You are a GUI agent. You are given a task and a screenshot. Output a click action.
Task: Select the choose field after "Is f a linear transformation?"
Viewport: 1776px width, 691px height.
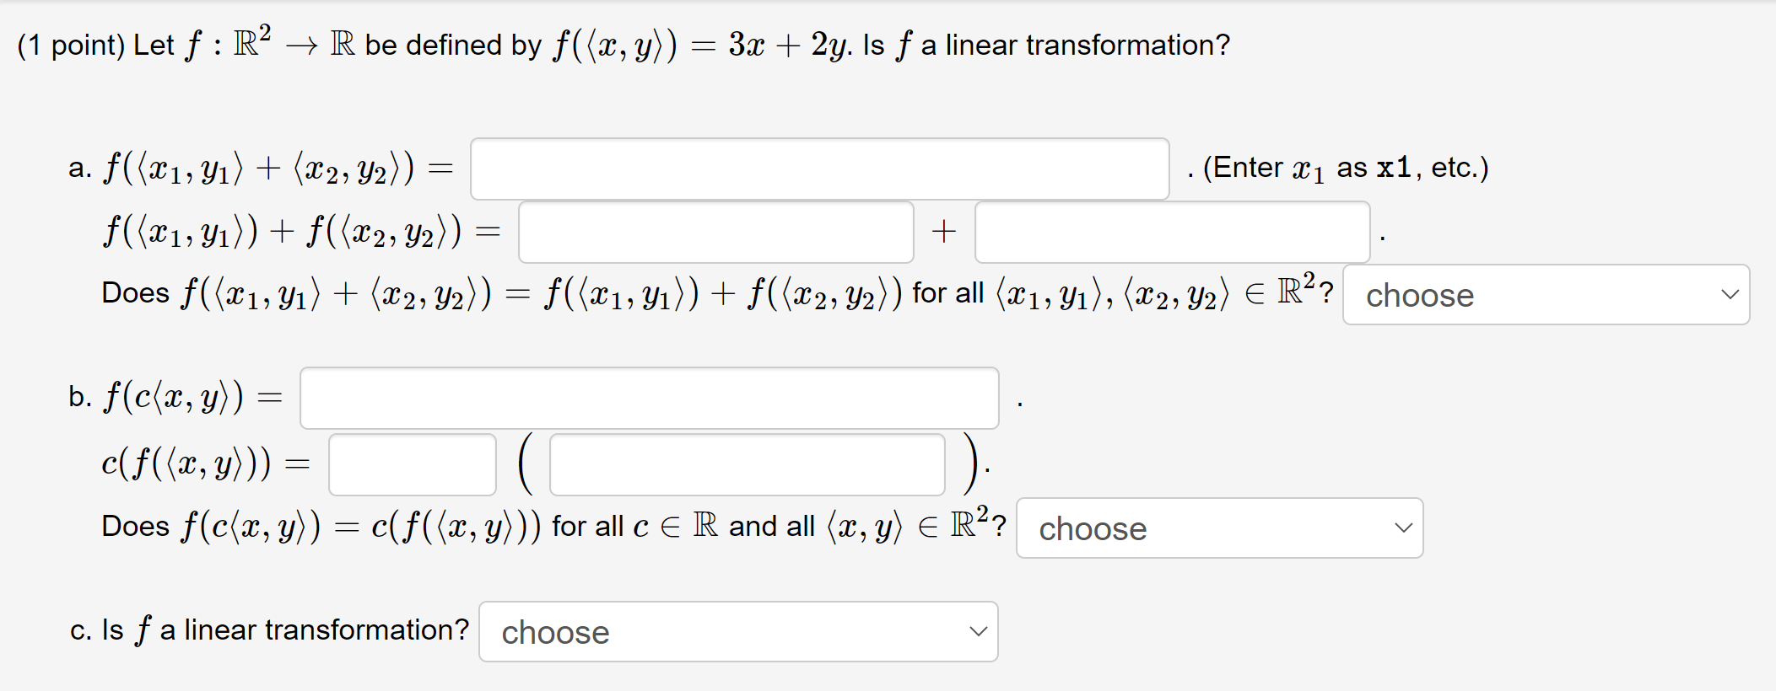point(737,632)
